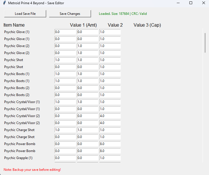The width and height of the screenshot is (209, 175).
Task: Focus Amt field showing 1.0 in Psychic Crystal/Visor (1) row
Action: [x=65, y=102]
